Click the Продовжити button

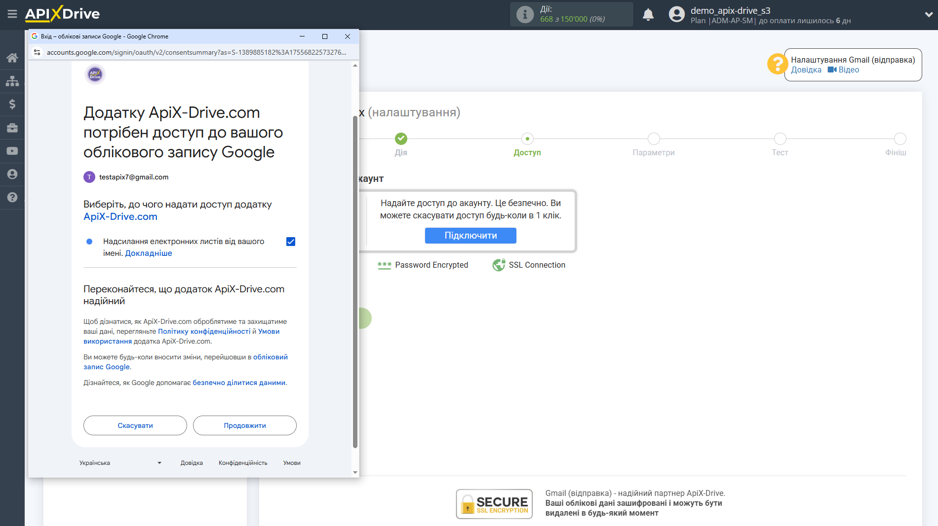click(245, 425)
